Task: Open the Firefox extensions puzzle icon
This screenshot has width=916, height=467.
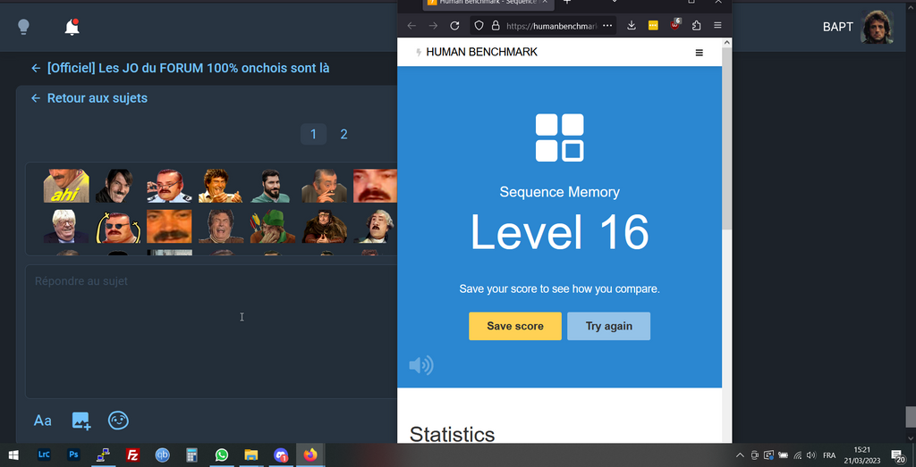Action: (x=696, y=26)
